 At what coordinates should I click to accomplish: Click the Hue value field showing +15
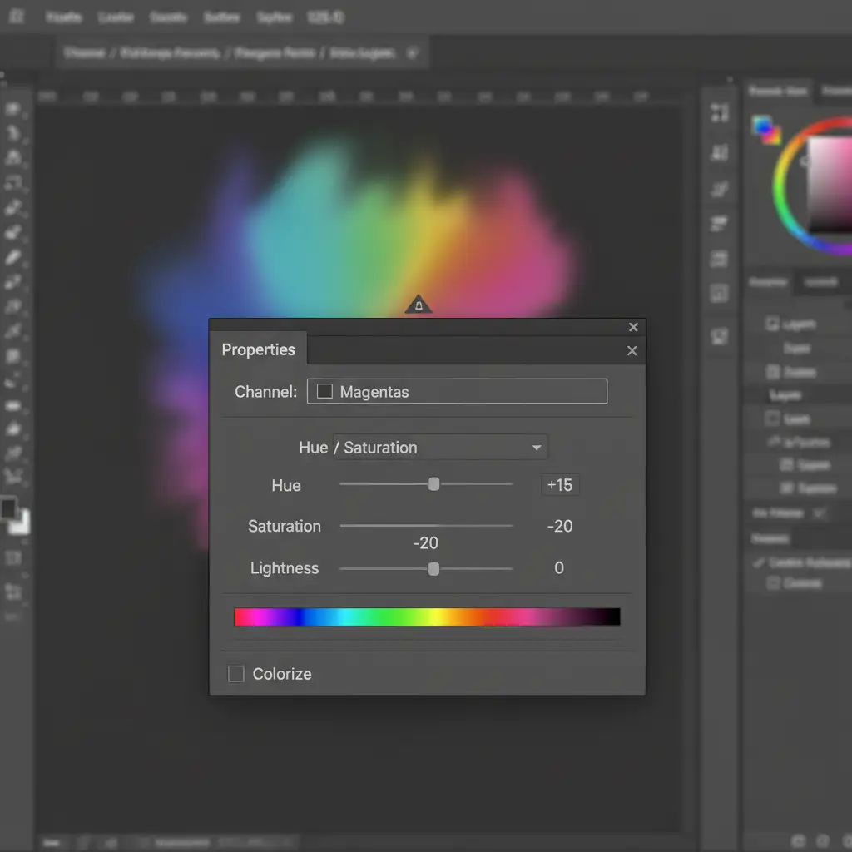tap(560, 485)
